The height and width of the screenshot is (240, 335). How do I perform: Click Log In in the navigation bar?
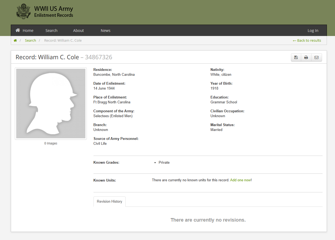pos(313,31)
